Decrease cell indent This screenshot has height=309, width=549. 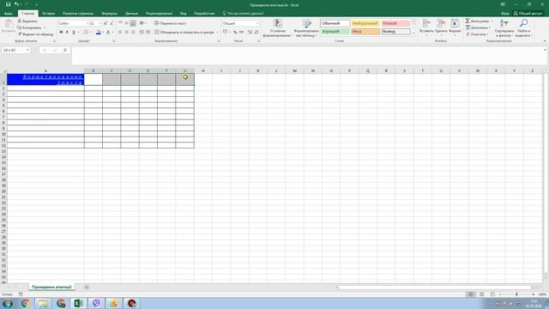tap(142, 32)
